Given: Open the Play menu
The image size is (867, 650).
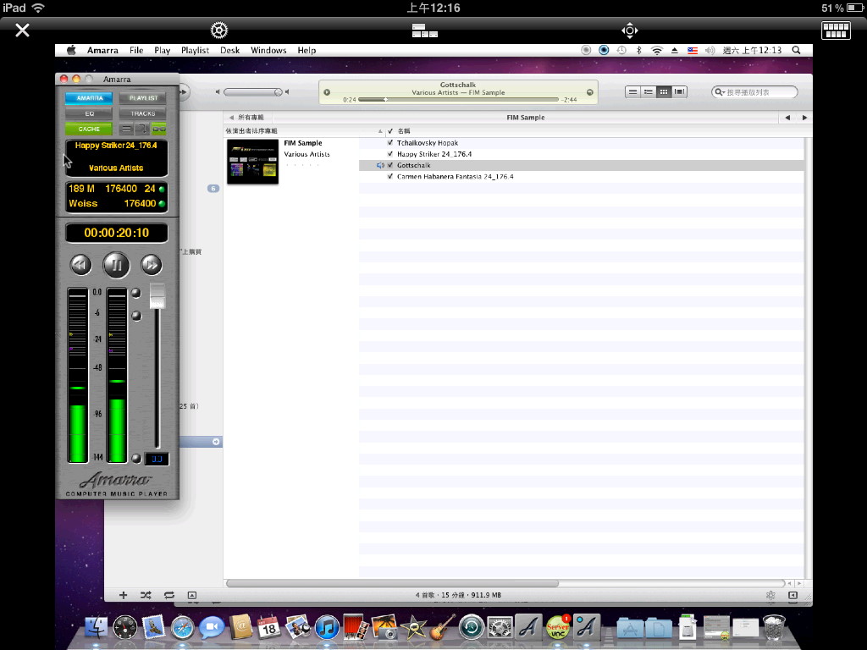Looking at the screenshot, I should [162, 50].
